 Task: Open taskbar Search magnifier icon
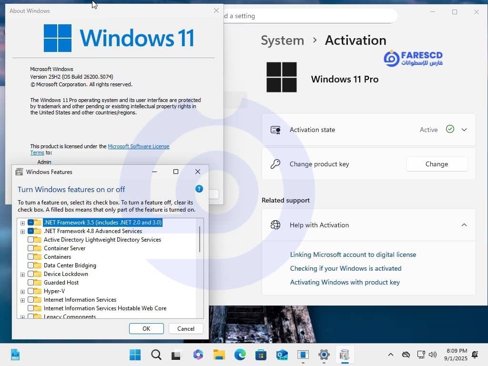pyautogui.click(x=156, y=355)
